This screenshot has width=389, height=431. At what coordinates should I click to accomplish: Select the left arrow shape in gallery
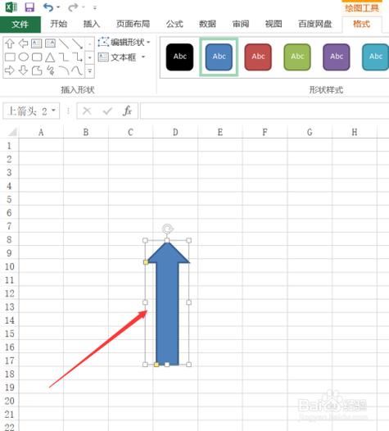tap(24, 43)
